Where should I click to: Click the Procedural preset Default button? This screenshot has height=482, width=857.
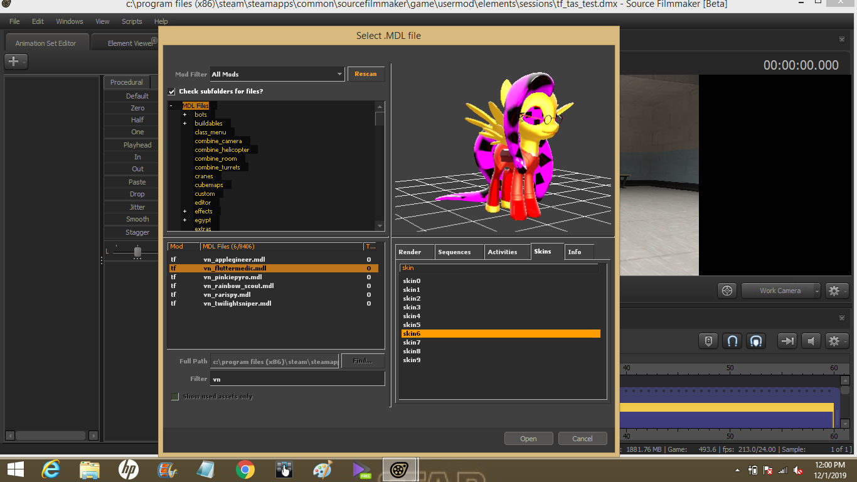click(x=137, y=96)
